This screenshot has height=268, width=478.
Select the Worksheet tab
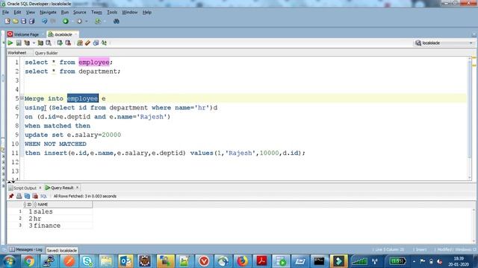[x=17, y=53]
